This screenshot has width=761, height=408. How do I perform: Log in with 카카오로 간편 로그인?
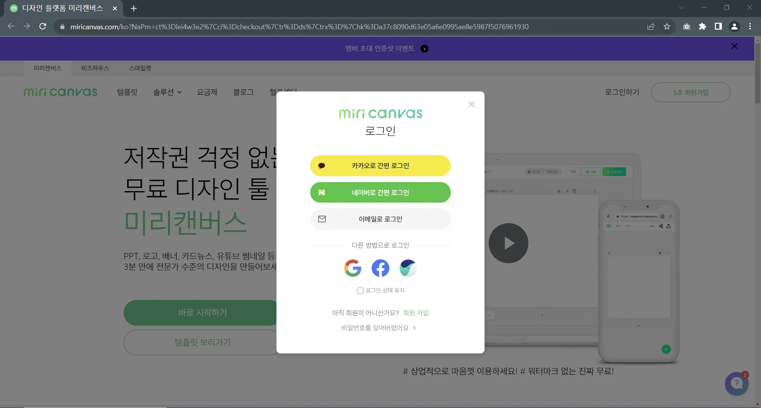(x=380, y=165)
